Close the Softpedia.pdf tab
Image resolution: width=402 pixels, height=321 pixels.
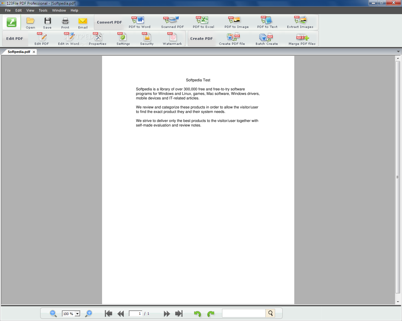pyautogui.click(x=34, y=52)
